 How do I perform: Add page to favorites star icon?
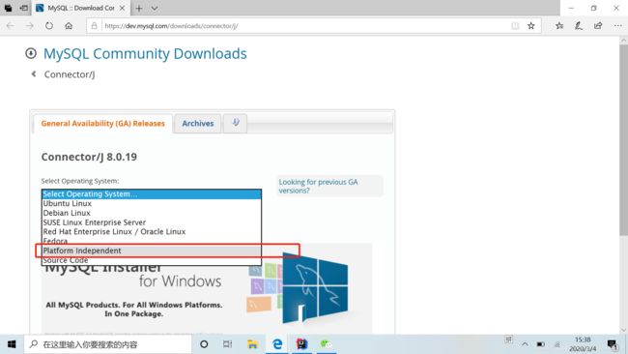(x=531, y=26)
